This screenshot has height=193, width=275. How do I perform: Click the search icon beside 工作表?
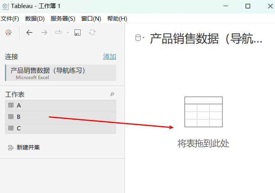click(x=112, y=94)
